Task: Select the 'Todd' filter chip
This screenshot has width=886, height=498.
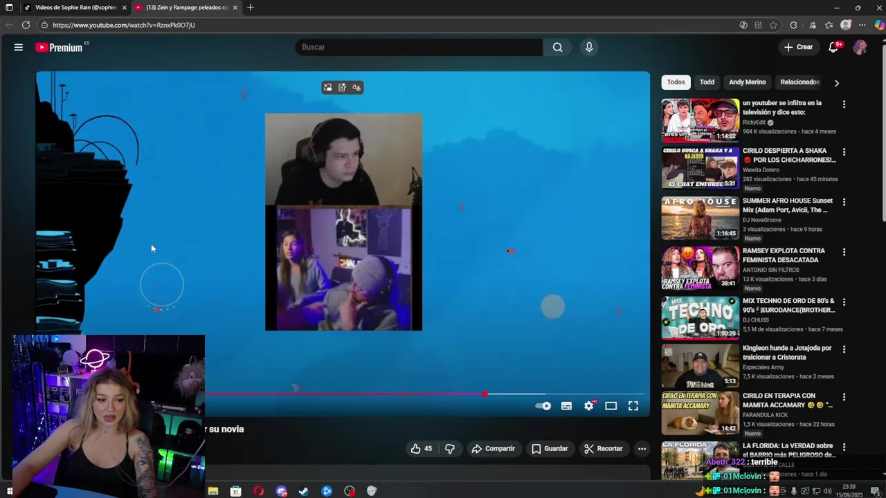Action: (707, 82)
